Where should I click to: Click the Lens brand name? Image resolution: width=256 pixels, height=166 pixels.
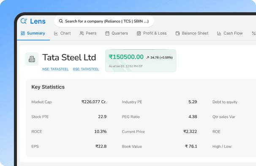pyautogui.click(x=38, y=21)
